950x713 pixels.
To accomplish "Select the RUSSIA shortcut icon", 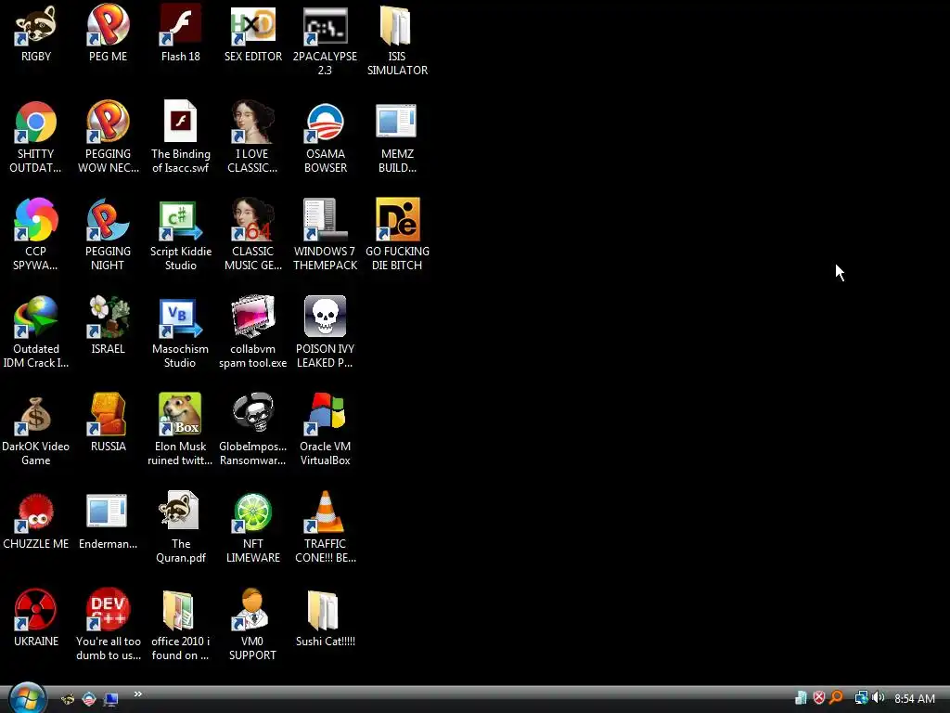I will pyautogui.click(x=108, y=414).
